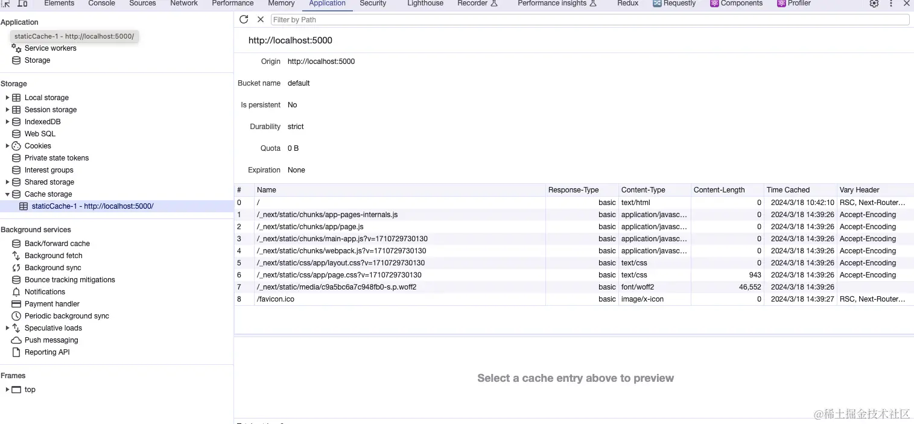Click the Shared storage database icon
The width and height of the screenshot is (914, 424).
[16, 182]
